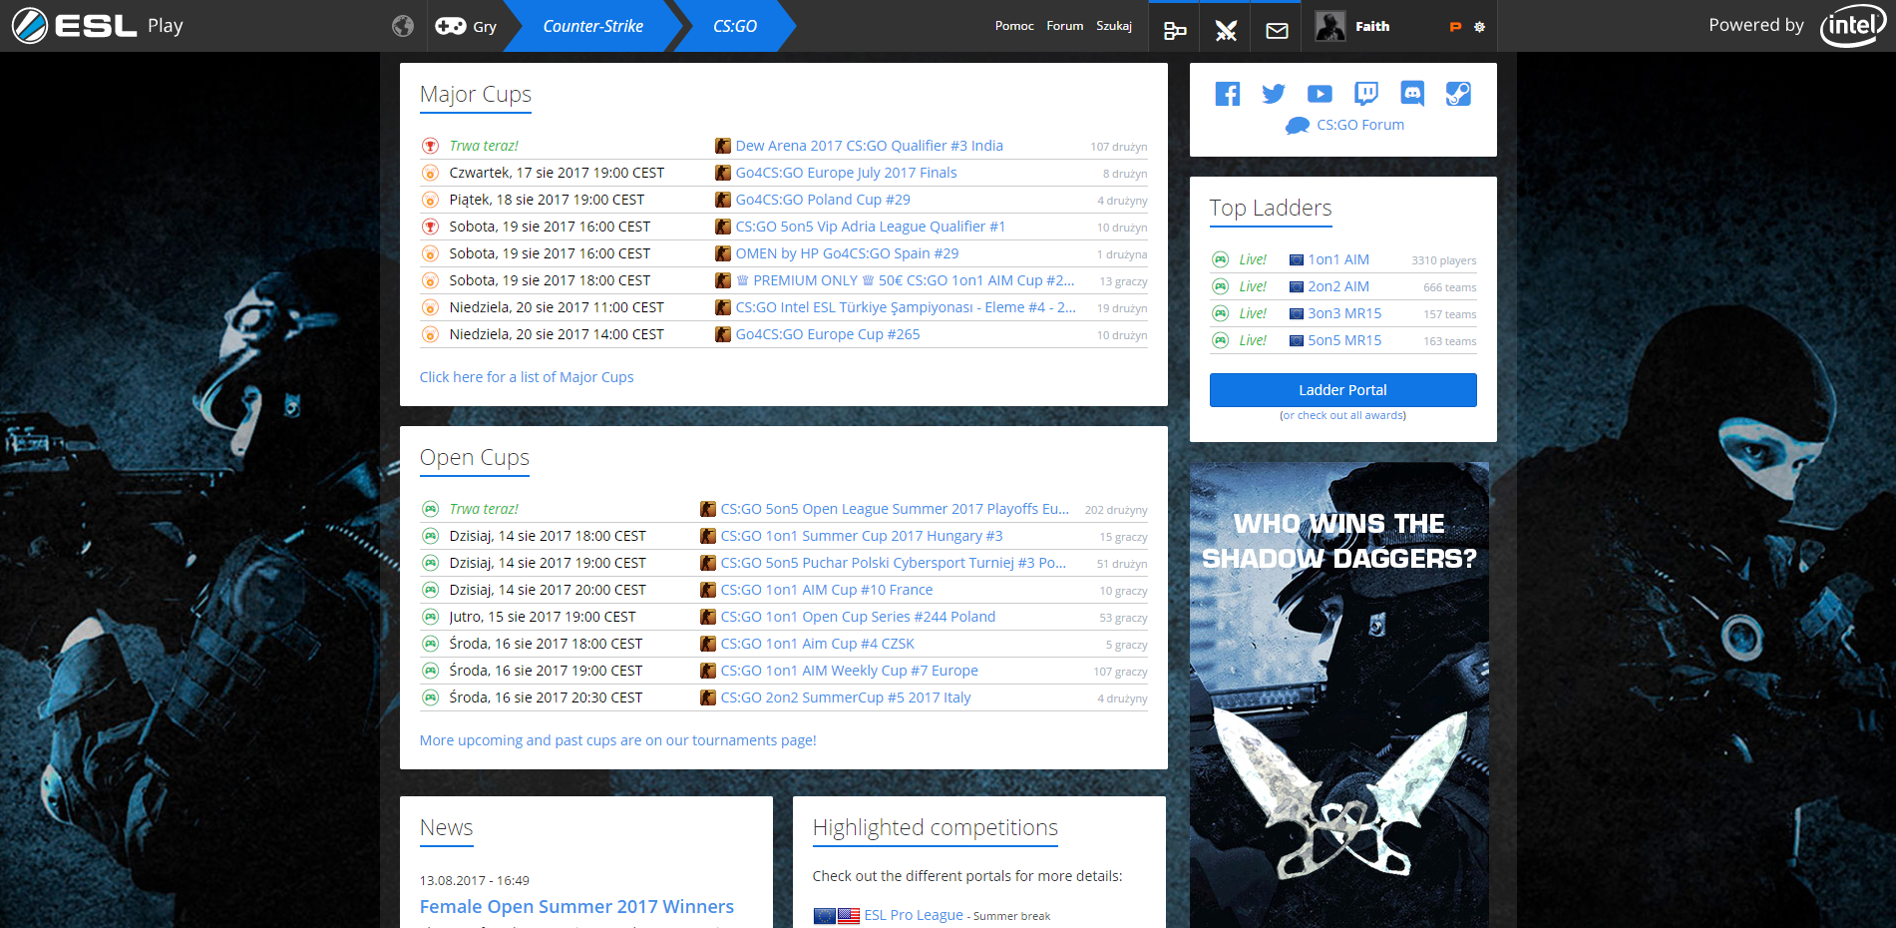Open the envelope messages icon
Screen dimensions: 1896x928
coord(1277,30)
